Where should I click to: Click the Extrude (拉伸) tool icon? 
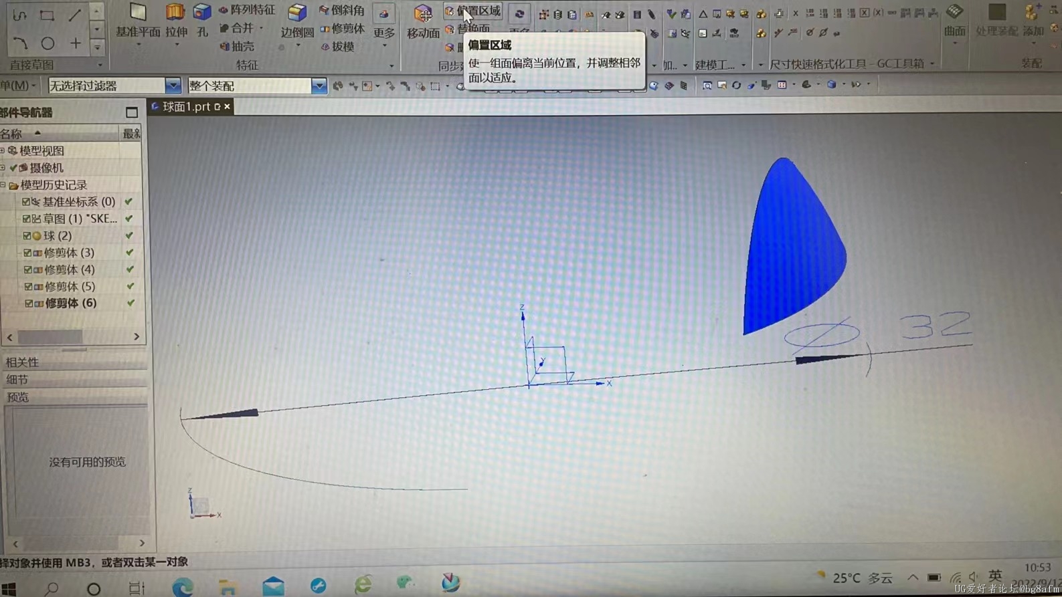point(176,20)
